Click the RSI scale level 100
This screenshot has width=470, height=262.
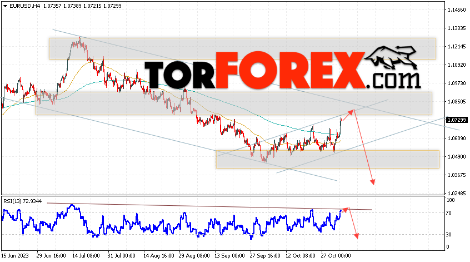451,200
